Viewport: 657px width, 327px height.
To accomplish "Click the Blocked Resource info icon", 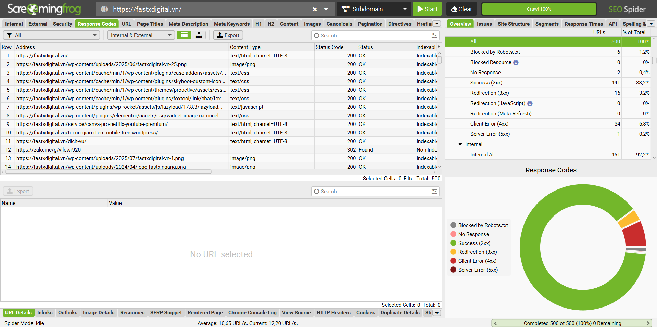I will (516, 62).
